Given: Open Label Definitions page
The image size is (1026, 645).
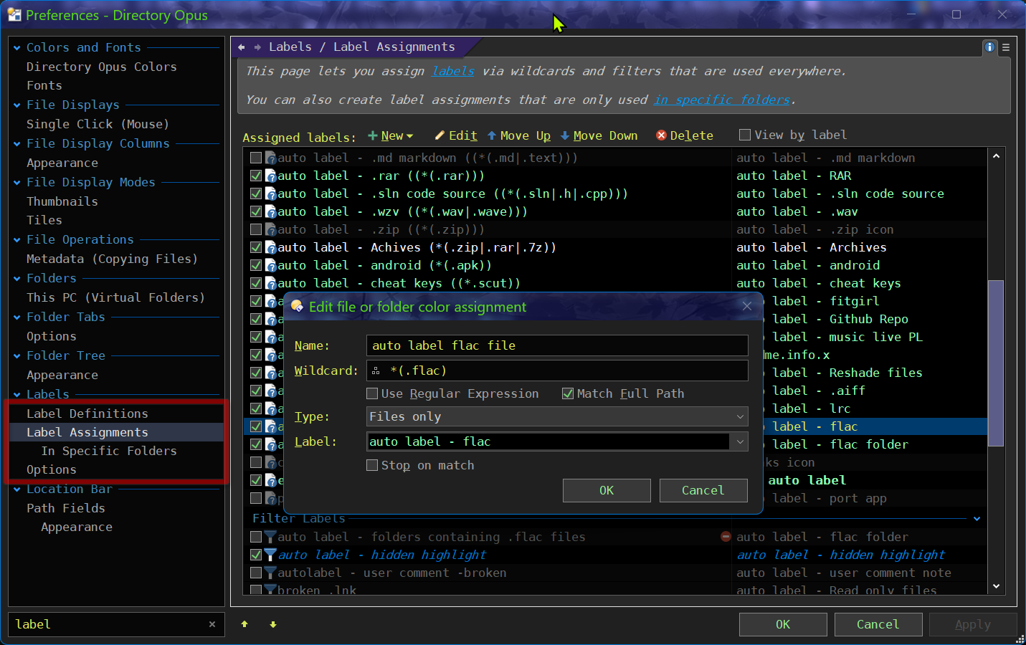Looking at the screenshot, I should [87, 414].
